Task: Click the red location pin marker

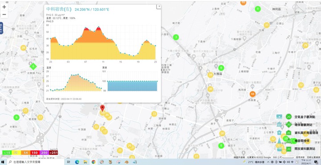Action: tap(103, 108)
